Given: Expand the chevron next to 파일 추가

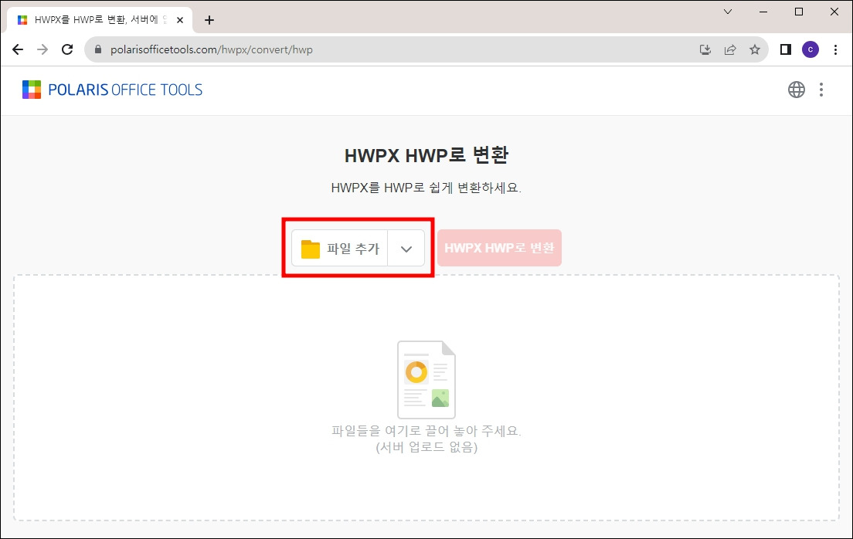Looking at the screenshot, I should [406, 247].
